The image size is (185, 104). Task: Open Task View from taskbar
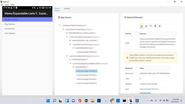(60, 101)
